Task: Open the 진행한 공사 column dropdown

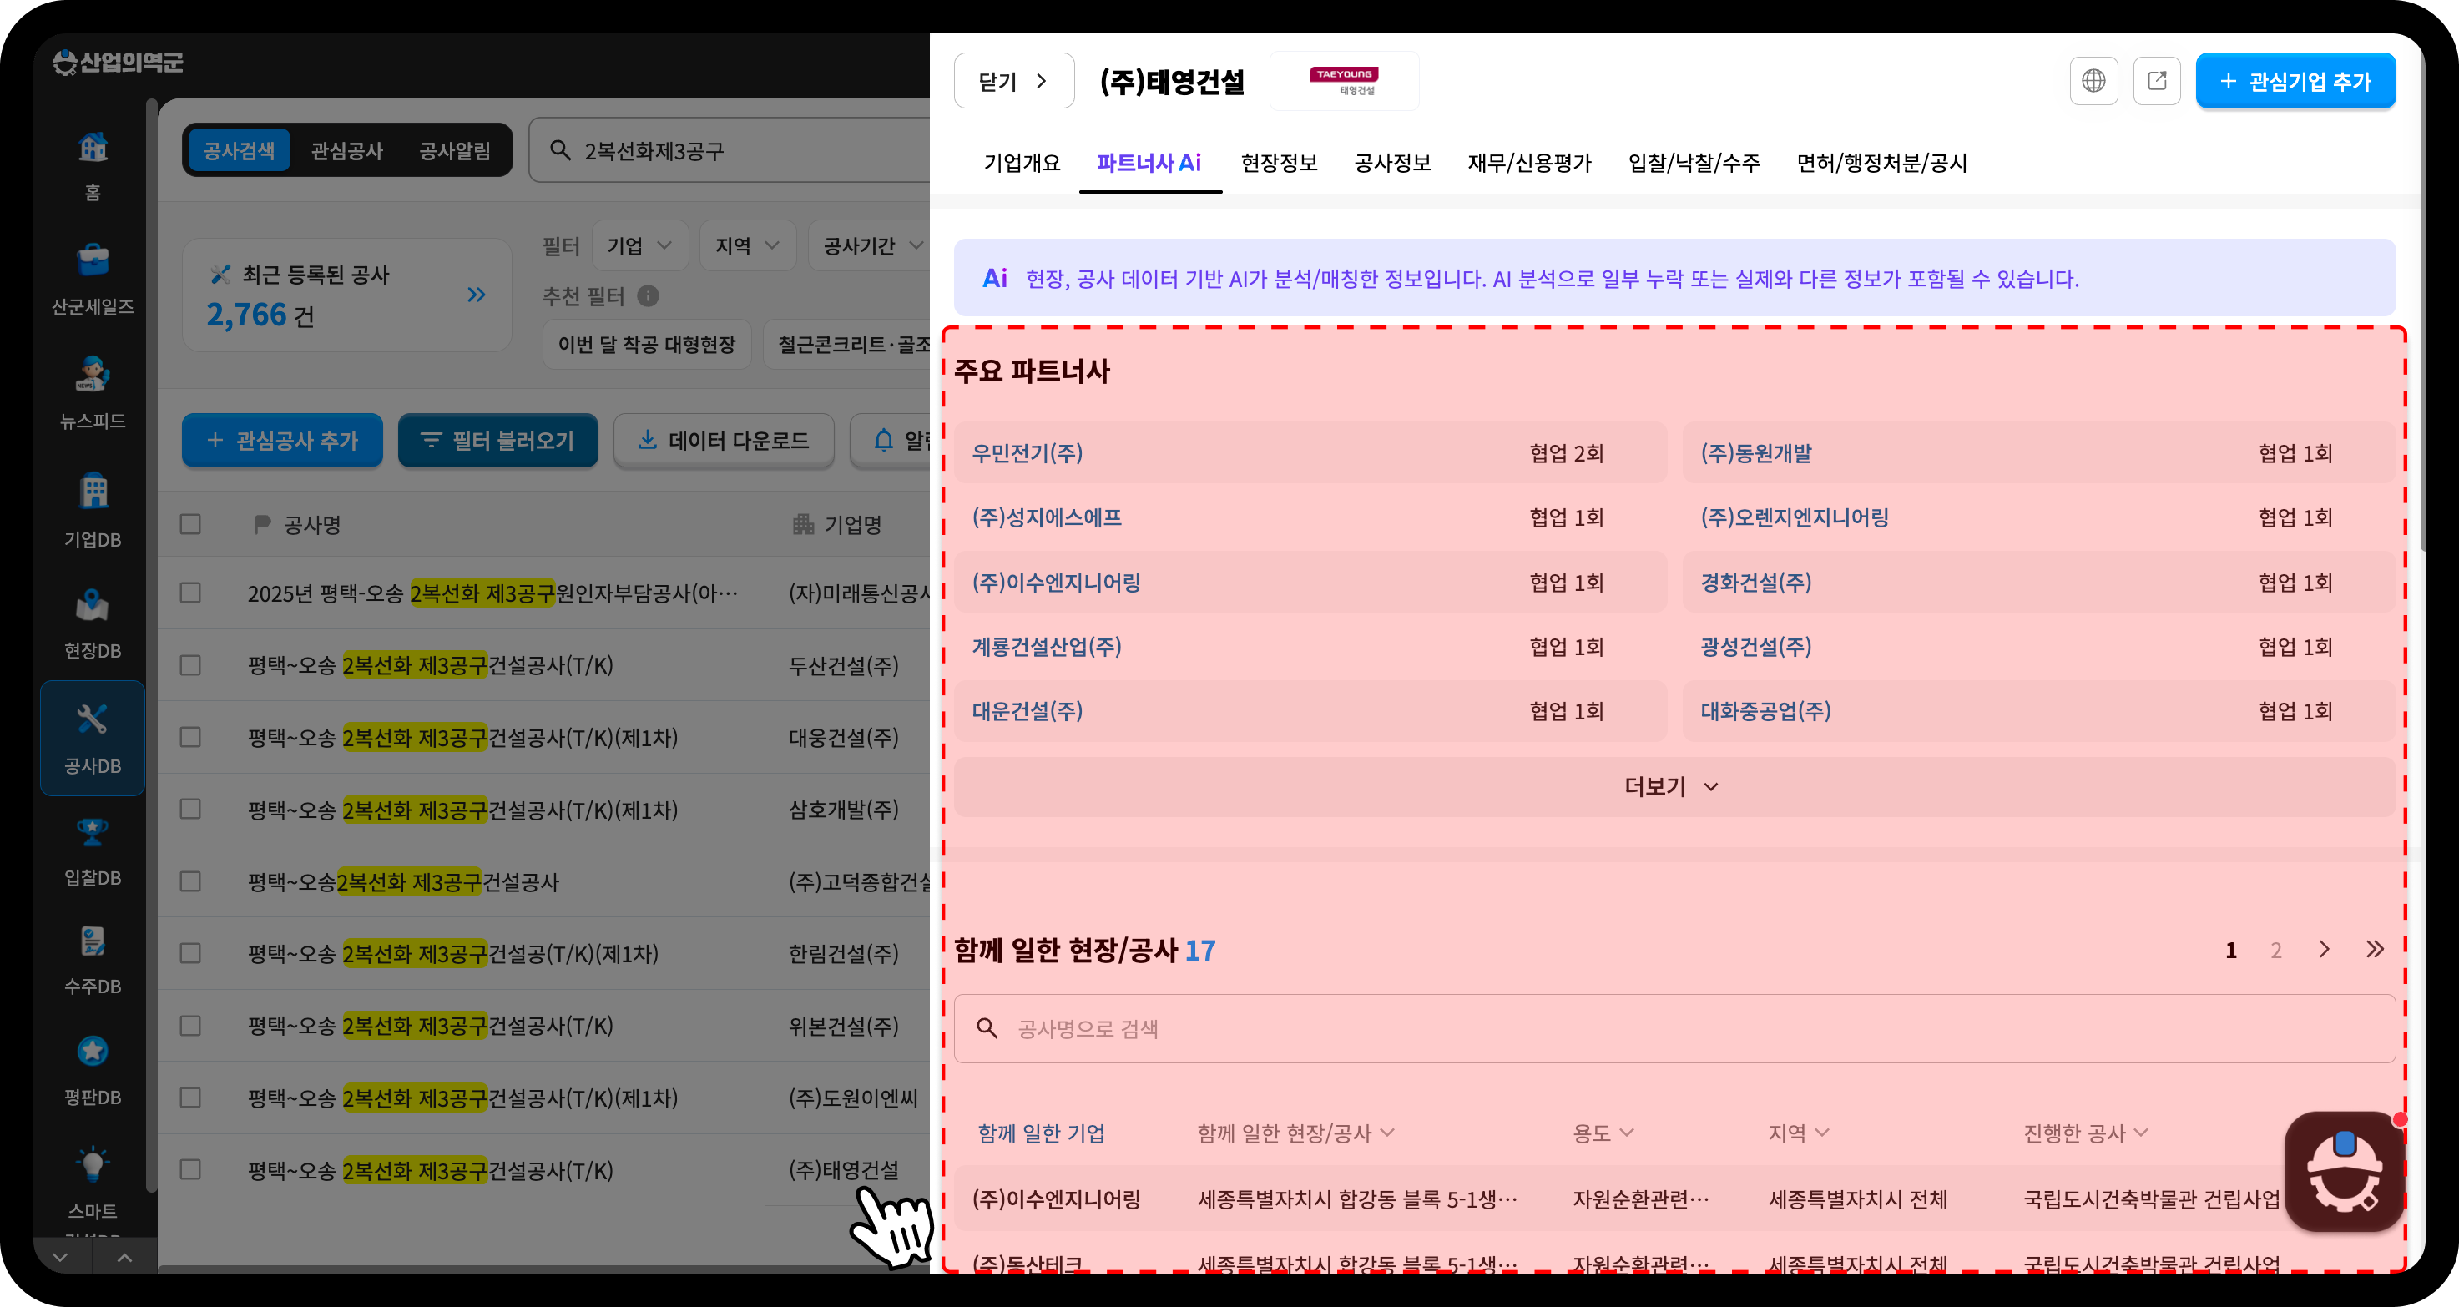Action: pyautogui.click(x=2086, y=1133)
